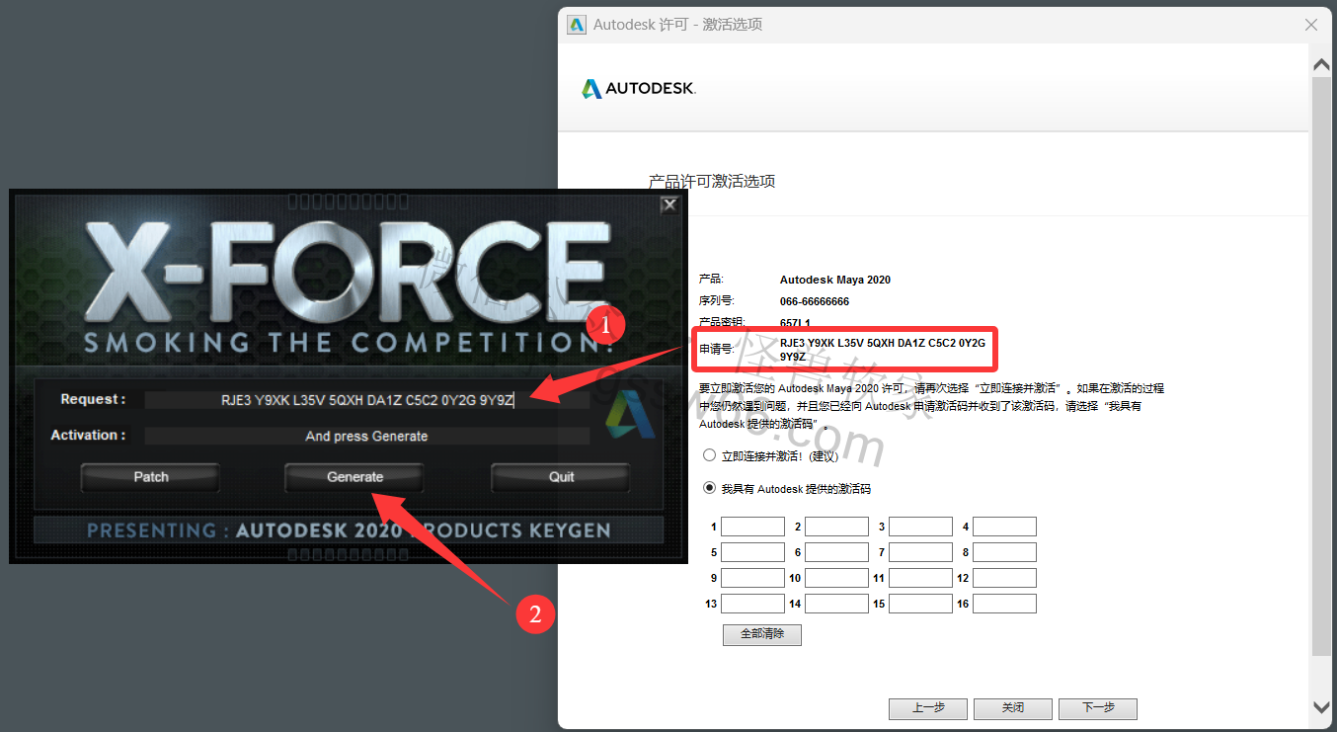
Task: Click the Request : label in the X-FORCE window
Action: click(x=93, y=400)
